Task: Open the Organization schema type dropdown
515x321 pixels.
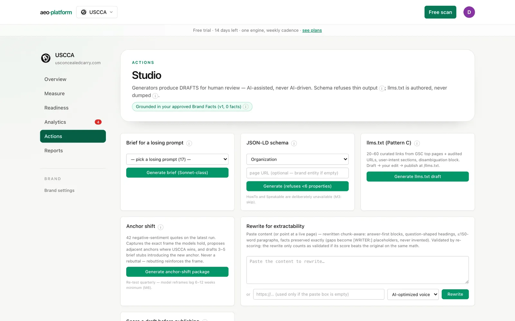Action: pos(297,159)
